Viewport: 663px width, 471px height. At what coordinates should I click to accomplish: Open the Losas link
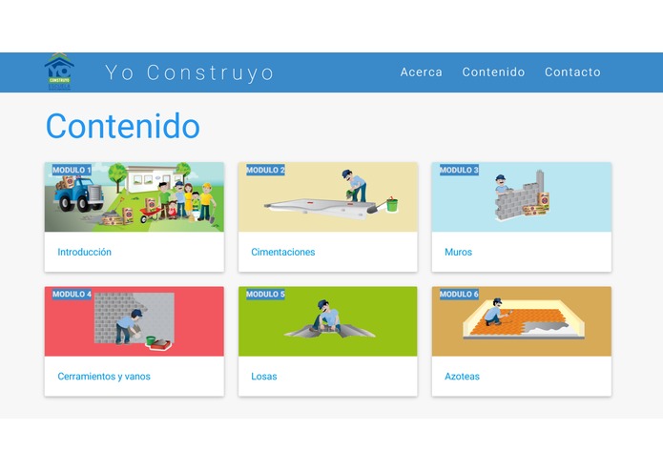pos(264,377)
